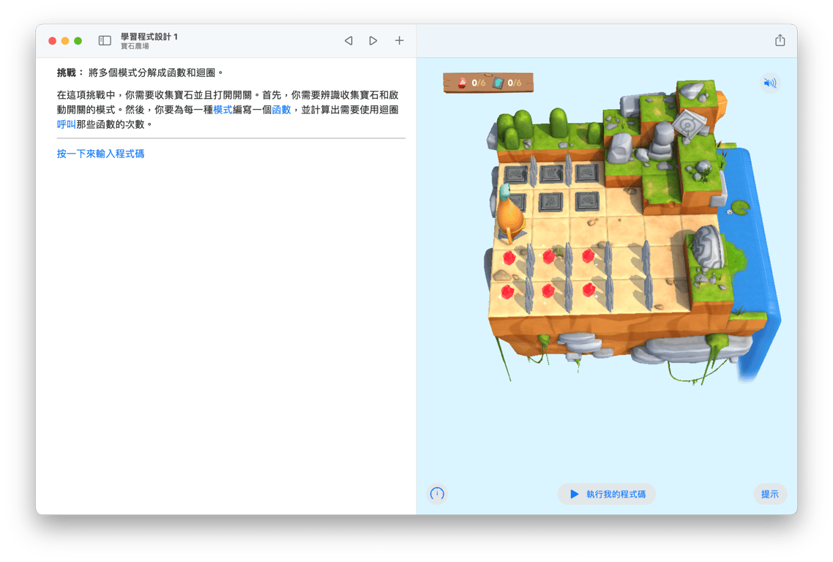Go to the previous page arrow

(348, 40)
